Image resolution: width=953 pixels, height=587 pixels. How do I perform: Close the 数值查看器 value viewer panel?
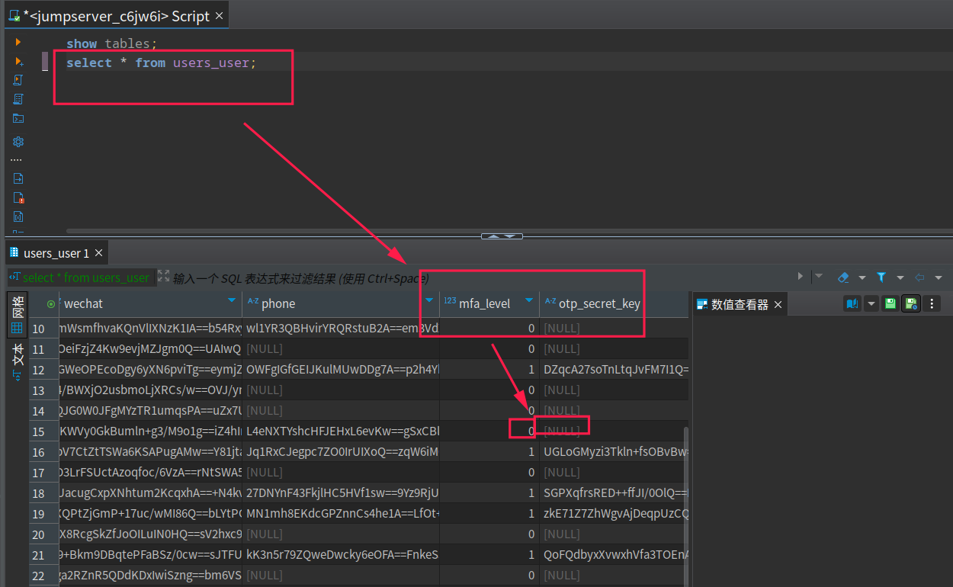point(778,305)
